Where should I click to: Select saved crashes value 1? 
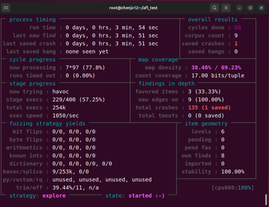[236, 44]
